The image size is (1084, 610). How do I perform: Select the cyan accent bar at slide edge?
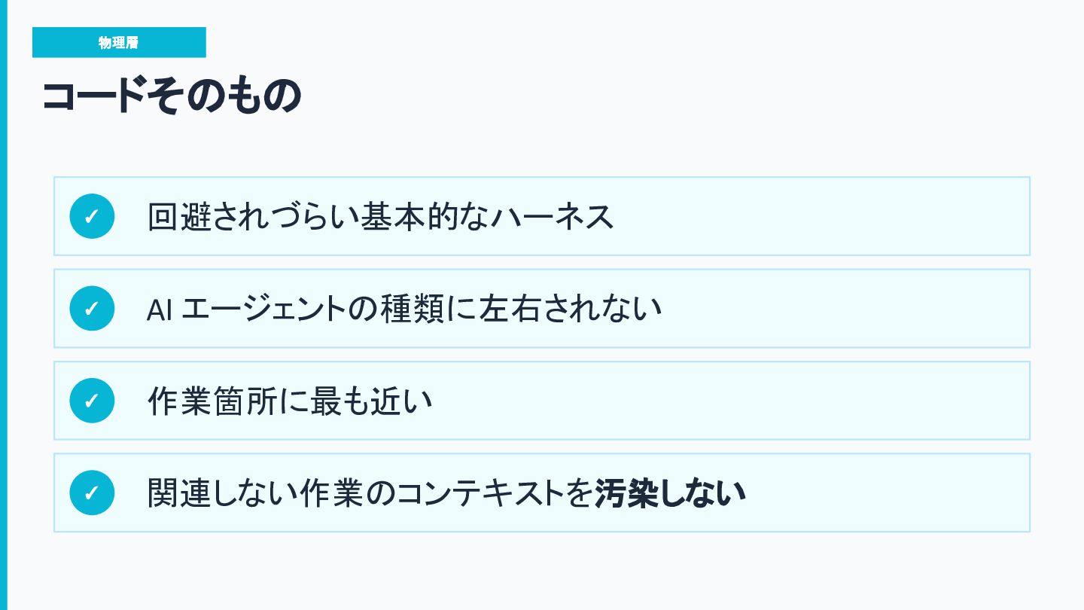(x=3, y=305)
